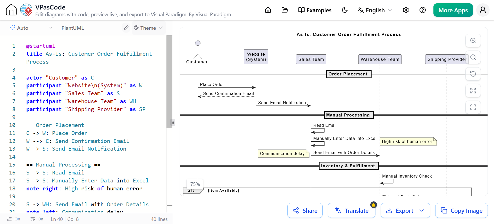The image size is (494, 224).
Task: Open the Export dropdown arrow
Action: (422, 210)
